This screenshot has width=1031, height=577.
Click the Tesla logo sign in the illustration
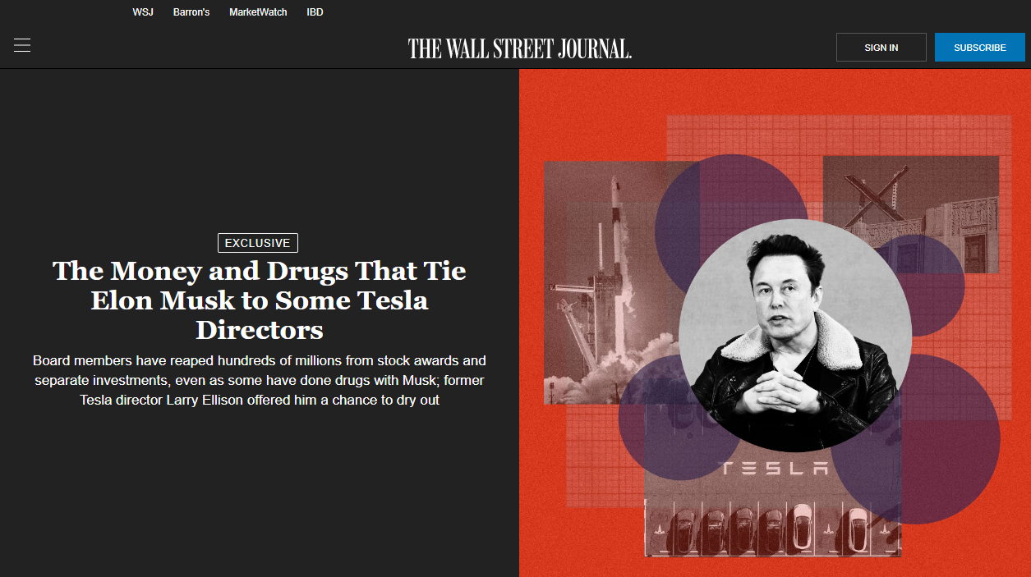774,469
